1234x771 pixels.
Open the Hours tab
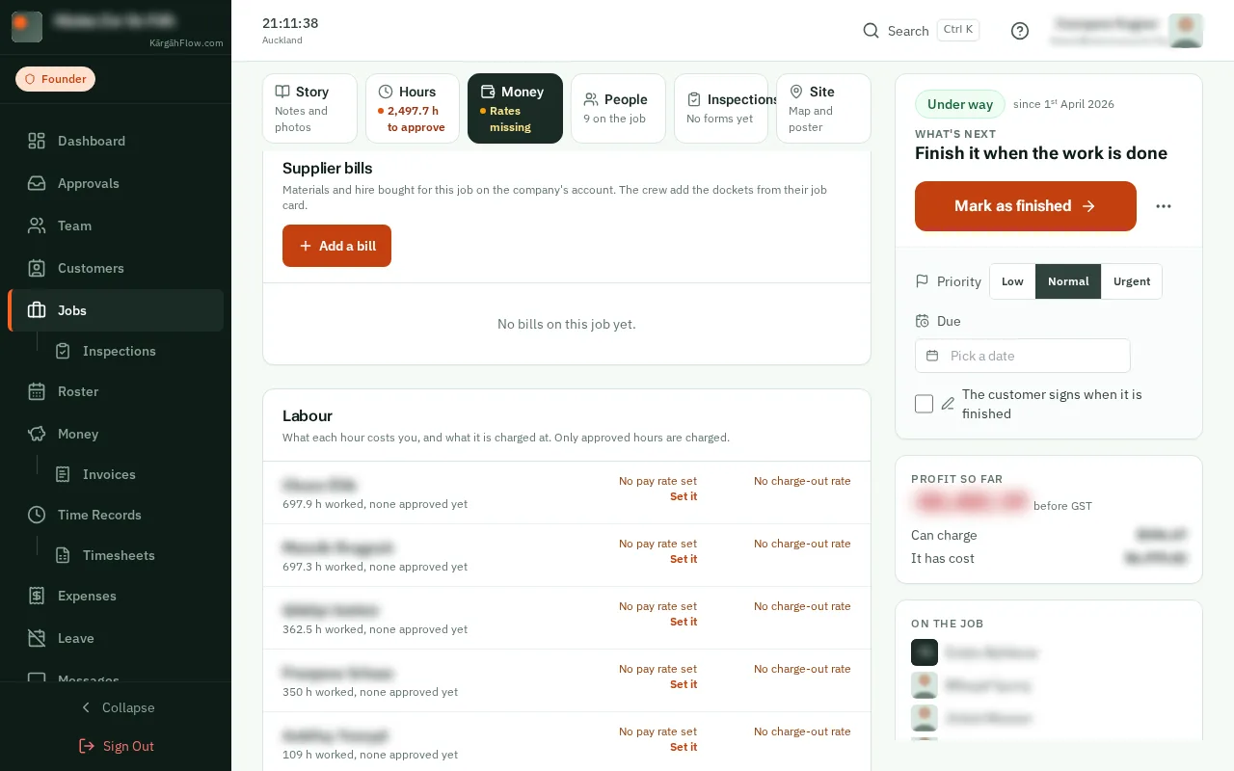[413, 109]
